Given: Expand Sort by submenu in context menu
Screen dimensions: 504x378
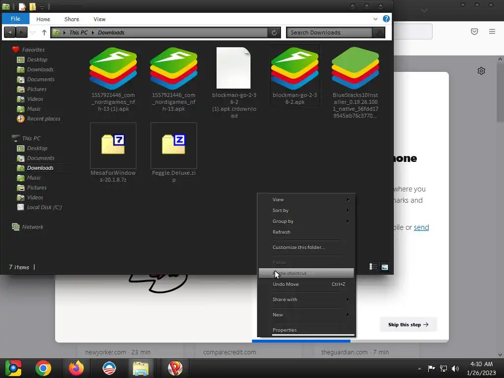Looking at the screenshot, I should [x=306, y=211].
